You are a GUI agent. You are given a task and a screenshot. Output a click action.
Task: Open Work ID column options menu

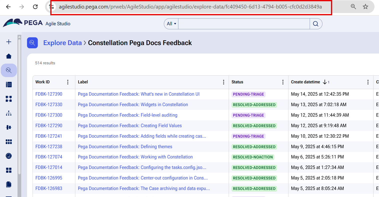coord(68,82)
